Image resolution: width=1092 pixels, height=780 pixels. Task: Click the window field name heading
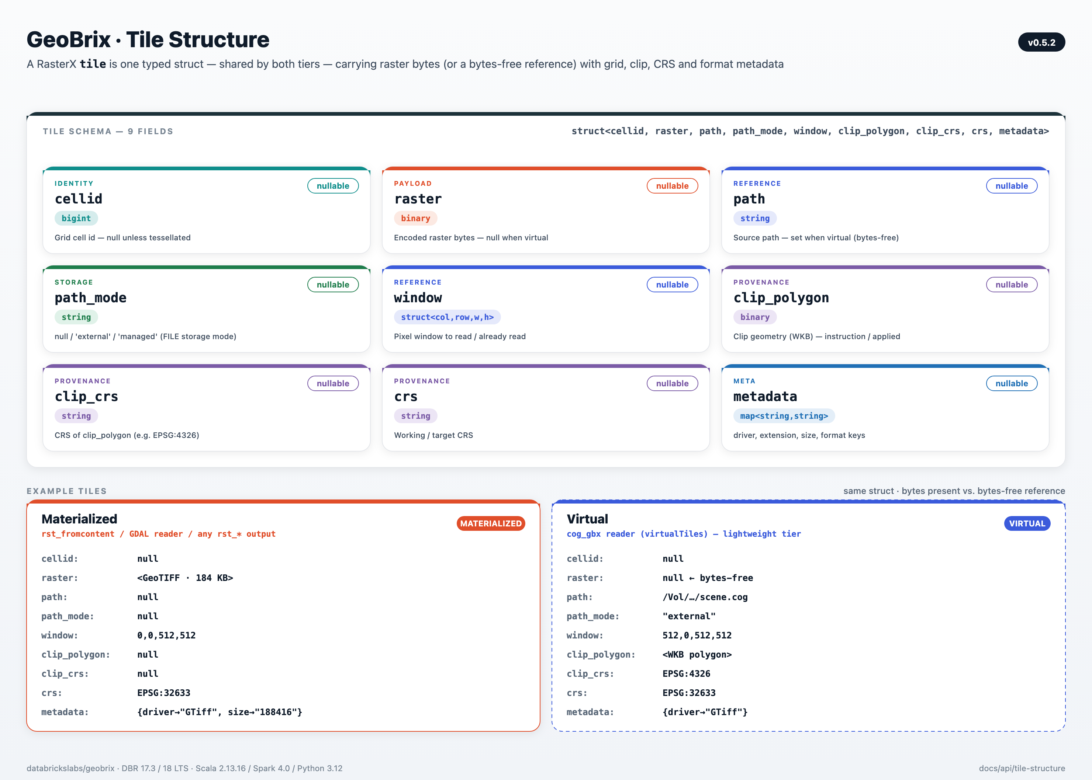pyautogui.click(x=418, y=298)
